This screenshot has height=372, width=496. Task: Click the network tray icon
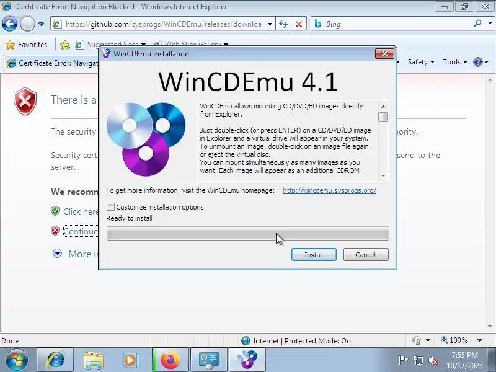click(x=418, y=360)
